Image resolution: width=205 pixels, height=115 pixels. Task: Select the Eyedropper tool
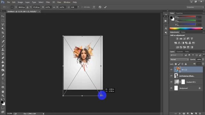[x=3, y=37]
